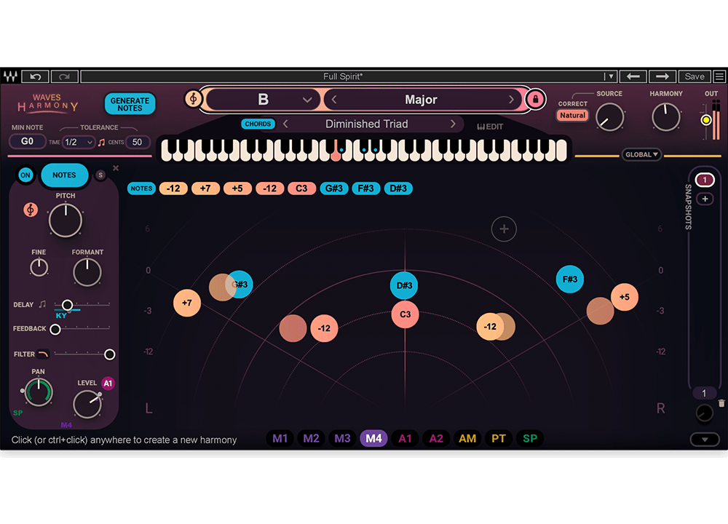Select the +5 voice circle on the right
This screenshot has width=728, height=524.
tap(624, 297)
